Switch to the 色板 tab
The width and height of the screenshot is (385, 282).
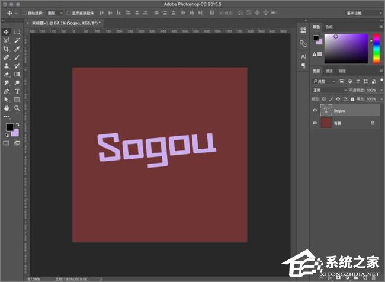click(x=329, y=27)
